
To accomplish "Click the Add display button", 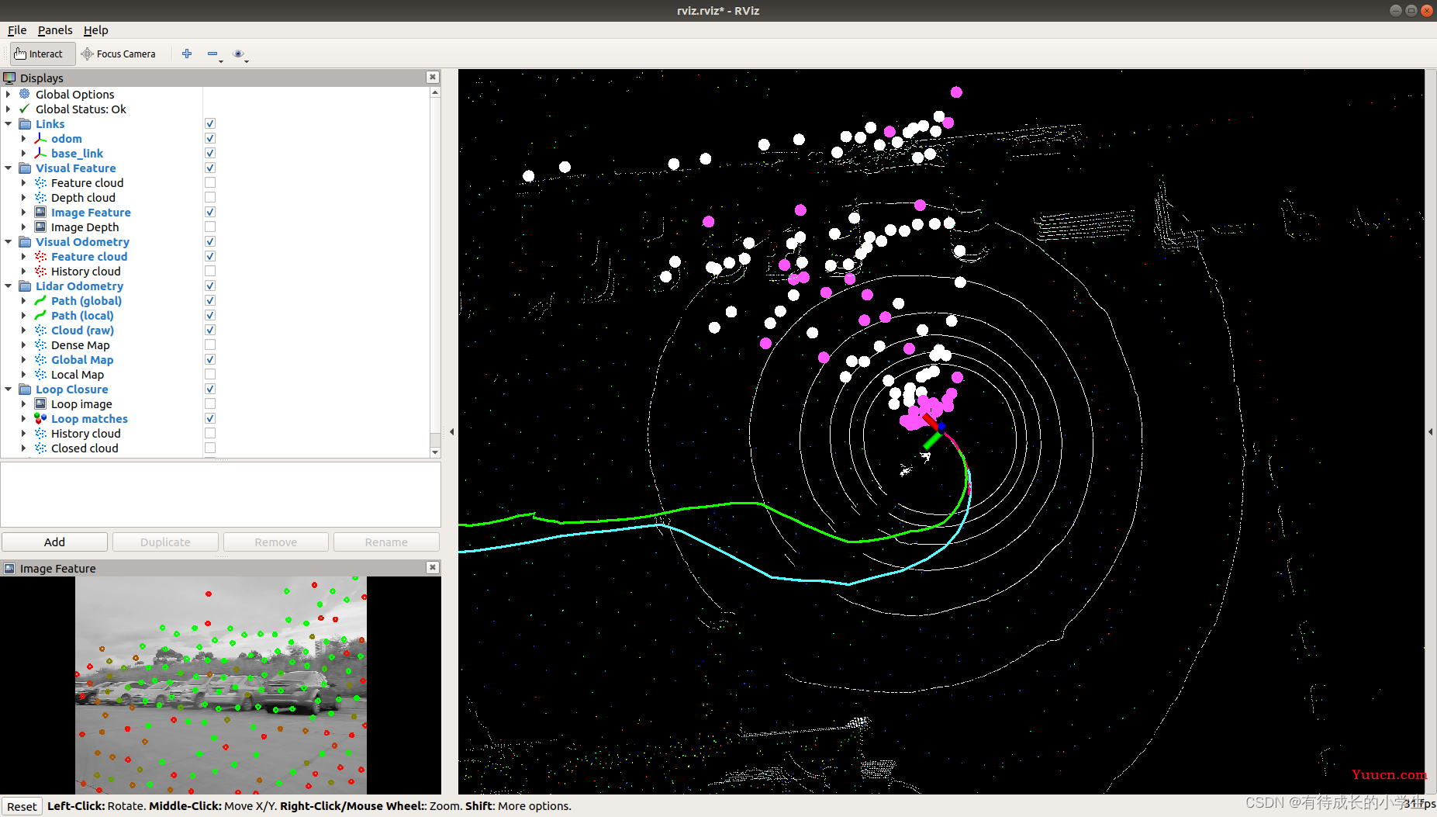I will click(54, 542).
